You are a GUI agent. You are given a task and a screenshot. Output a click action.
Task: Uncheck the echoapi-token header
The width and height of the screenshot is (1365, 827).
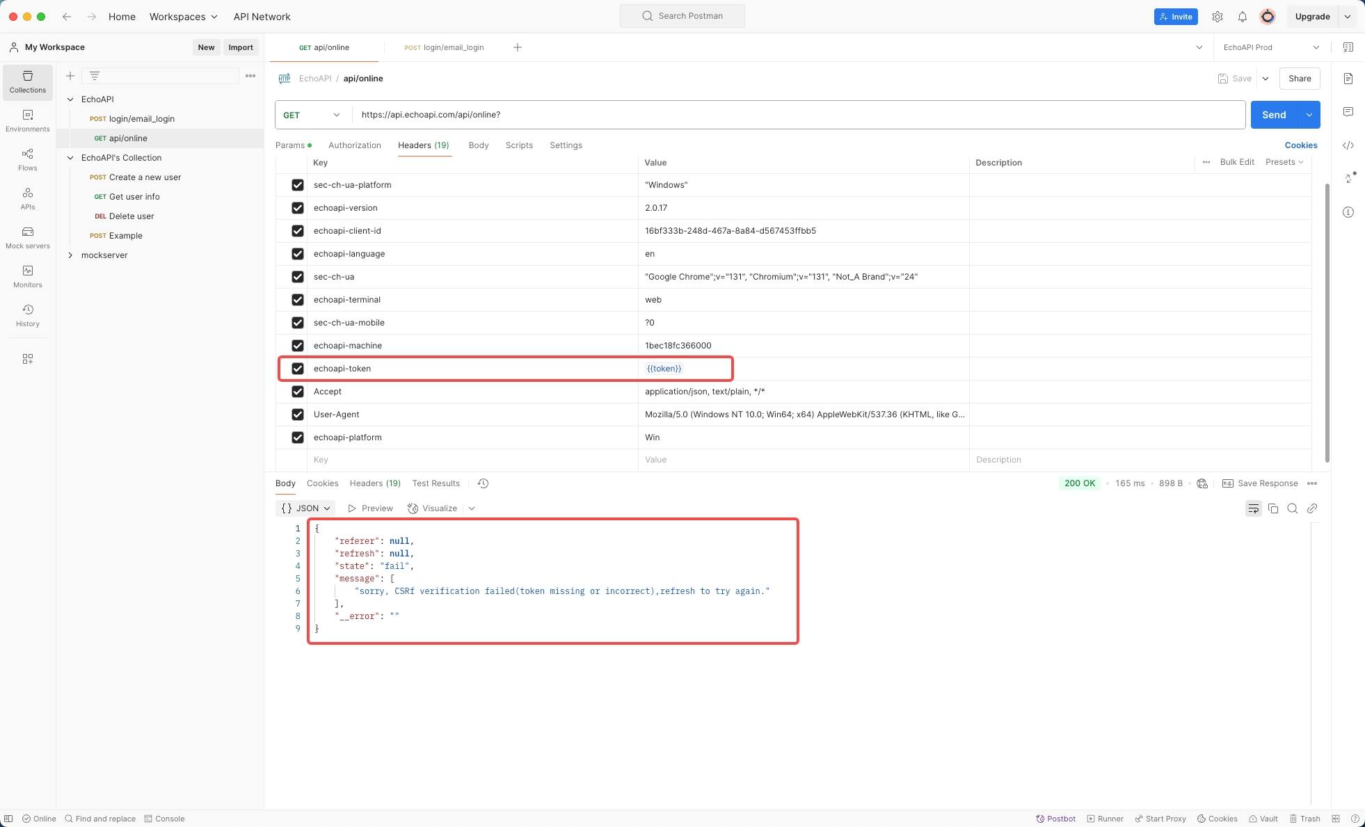pos(298,369)
